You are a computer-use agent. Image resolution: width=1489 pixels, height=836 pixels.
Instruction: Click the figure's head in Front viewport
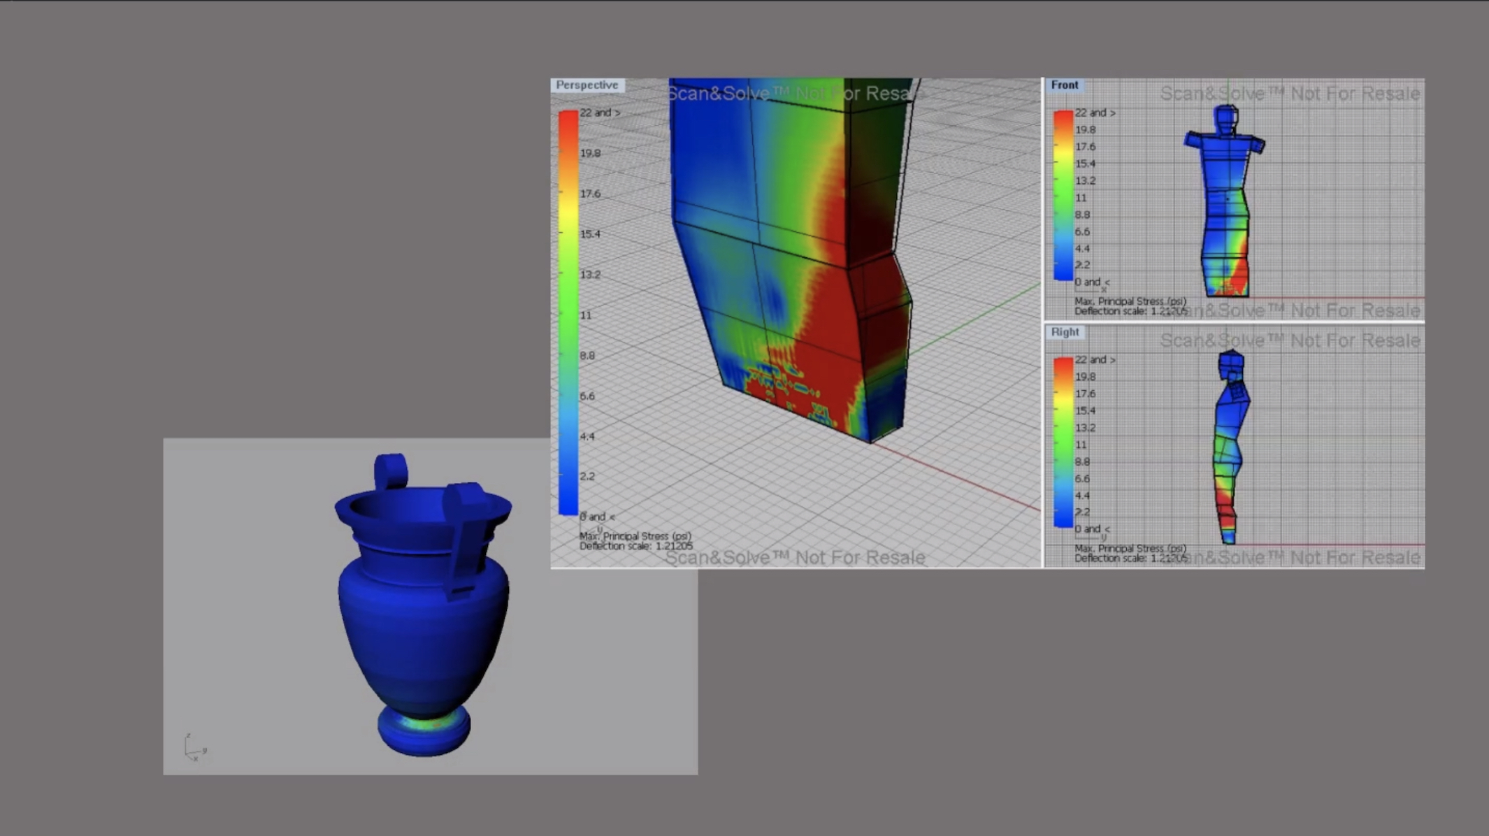[1226, 119]
